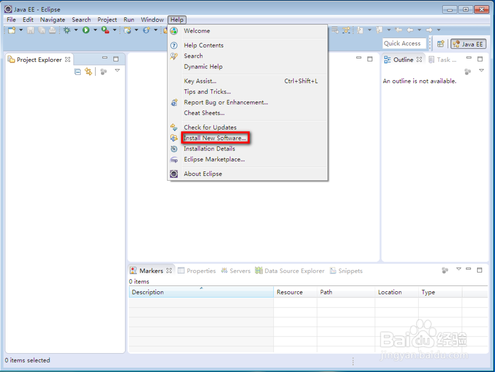
Task: Open the New wizard dropdown arrow
Action: tap(21, 30)
